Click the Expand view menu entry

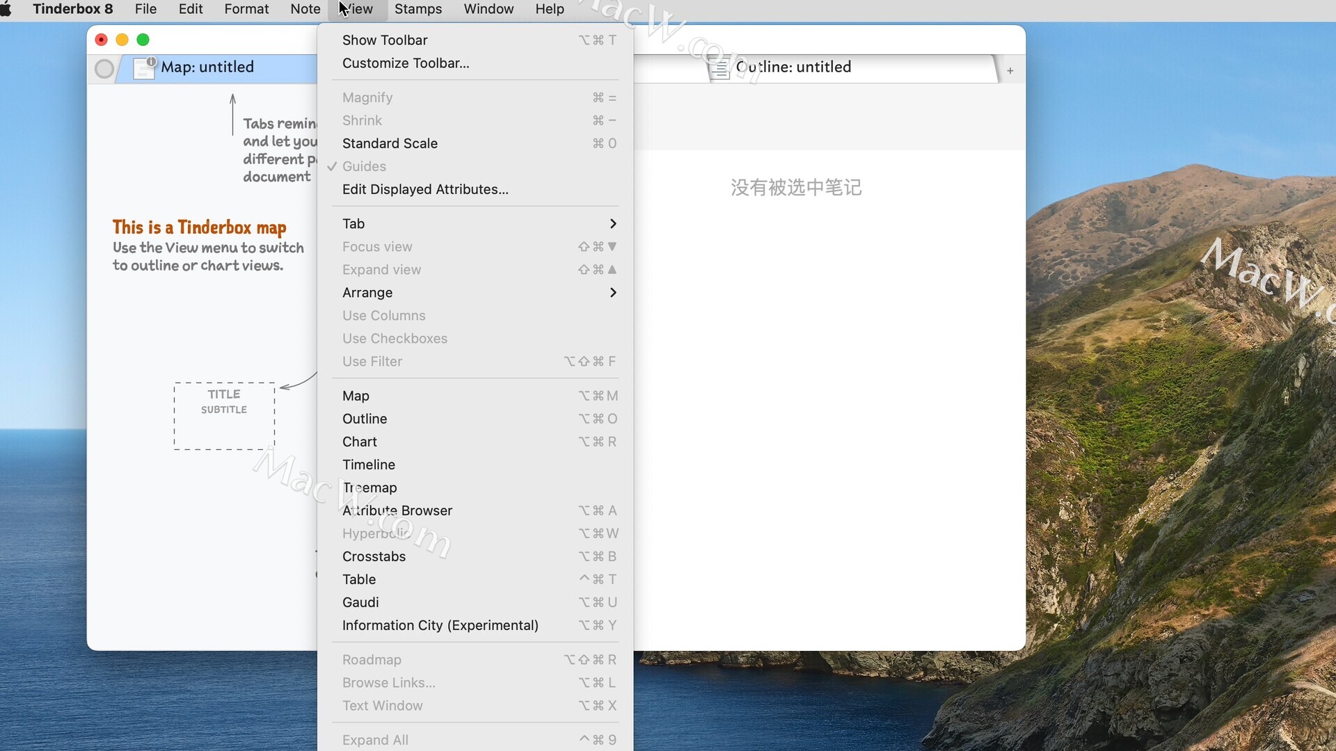[x=475, y=269]
